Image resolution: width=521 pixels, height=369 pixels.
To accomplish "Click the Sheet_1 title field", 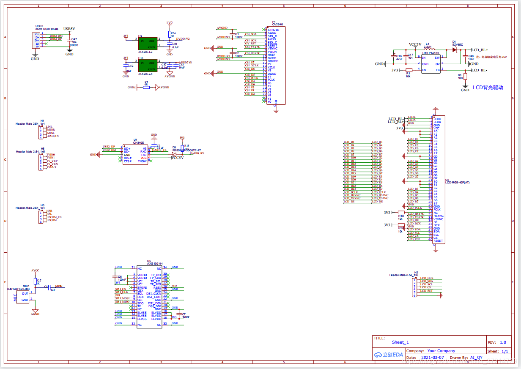I will click(400, 342).
